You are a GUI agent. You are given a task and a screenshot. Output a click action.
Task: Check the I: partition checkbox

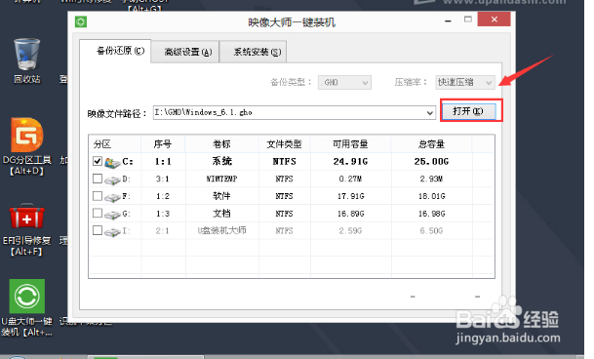(98, 230)
